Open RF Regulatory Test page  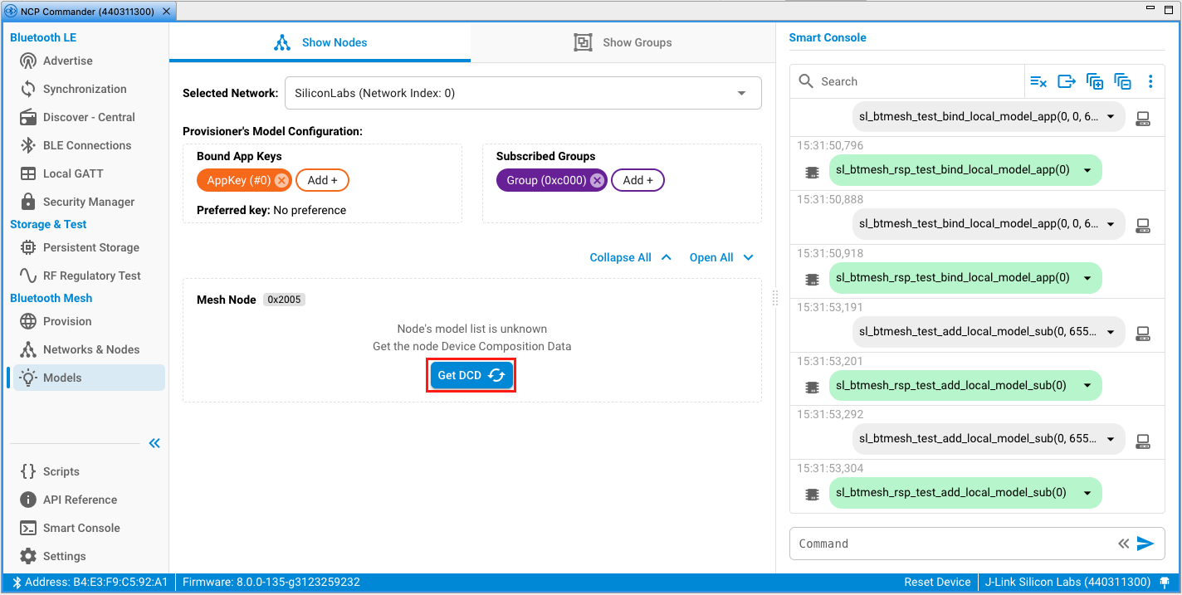pos(91,276)
